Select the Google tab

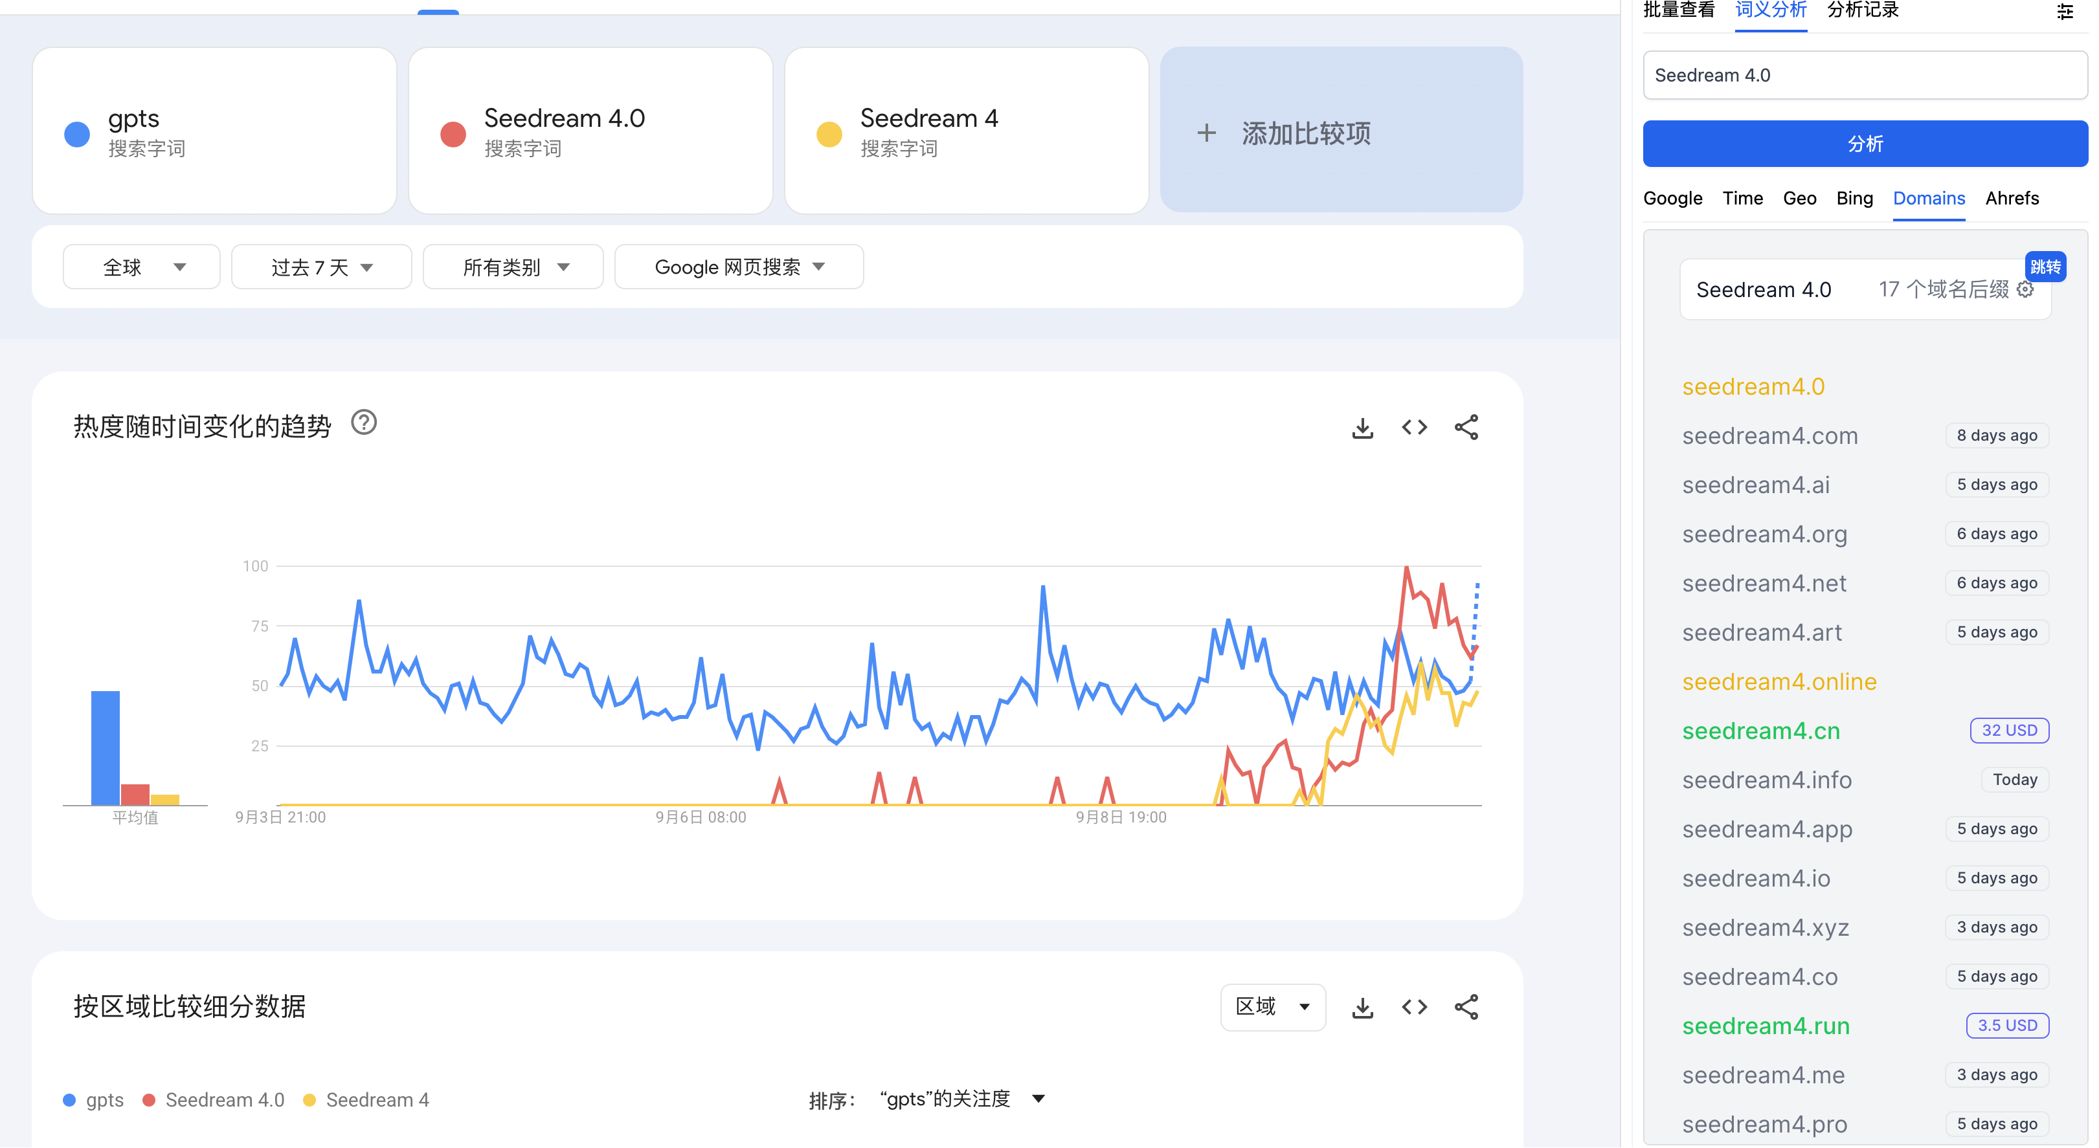click(x=1672, y=198)
